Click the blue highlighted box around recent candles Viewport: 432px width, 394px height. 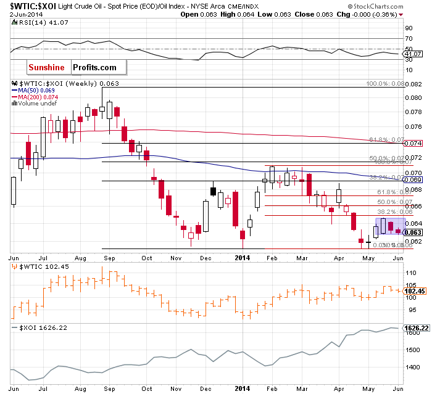pyautogui.click(x=391, y=226)
